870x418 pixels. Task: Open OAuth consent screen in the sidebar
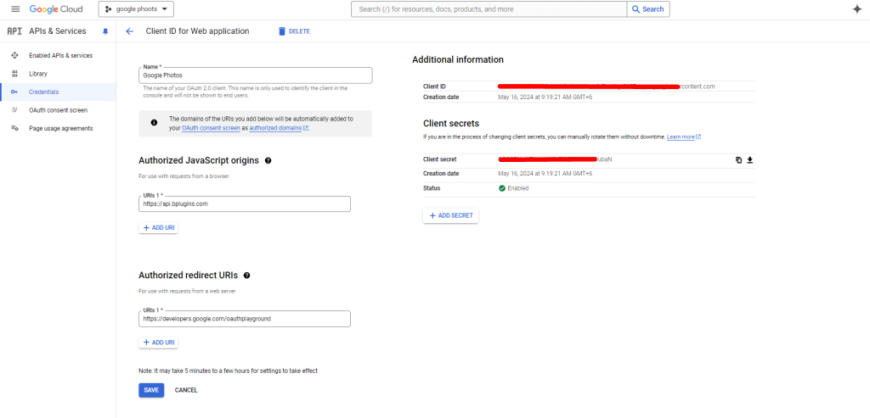[x=58, y=110]
